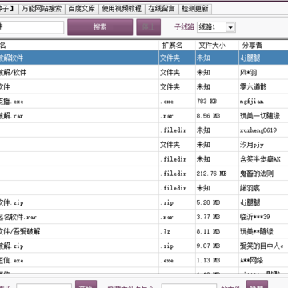Image resolution: width=288 pixels, height=288 pixels.
Task: Sort by the 文件大小 column header
Action: click(212, 46)
